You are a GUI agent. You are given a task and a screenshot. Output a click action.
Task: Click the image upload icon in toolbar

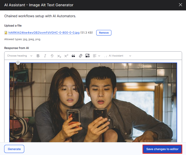coord(88,56)
